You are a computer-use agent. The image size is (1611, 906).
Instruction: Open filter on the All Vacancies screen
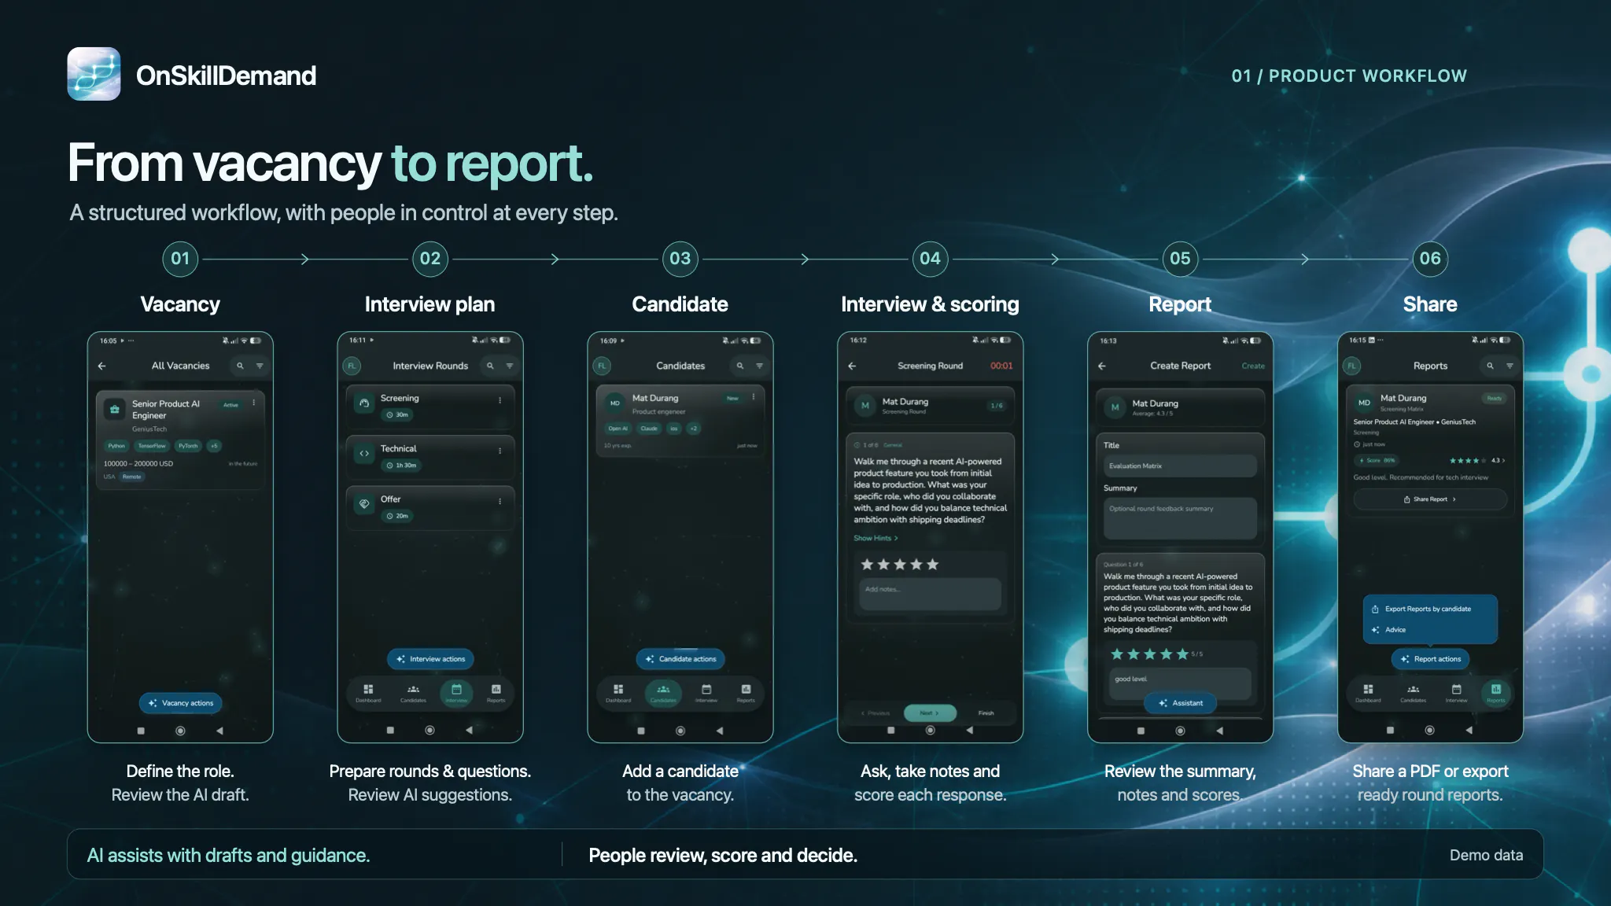coord(260,366)
